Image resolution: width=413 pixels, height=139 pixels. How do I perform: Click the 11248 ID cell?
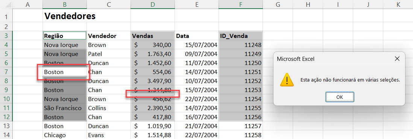[x=240, y=45]
